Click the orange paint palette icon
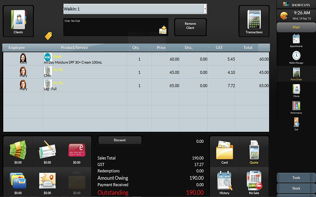The image size is (316, 197). pyautogui.click(x=284, y=16)
